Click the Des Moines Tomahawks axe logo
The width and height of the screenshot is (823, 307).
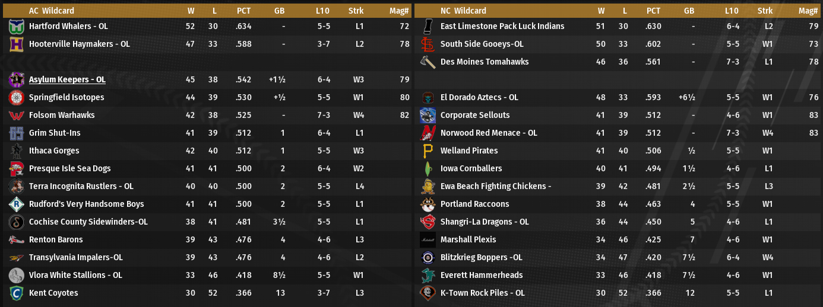coord(428,62)
